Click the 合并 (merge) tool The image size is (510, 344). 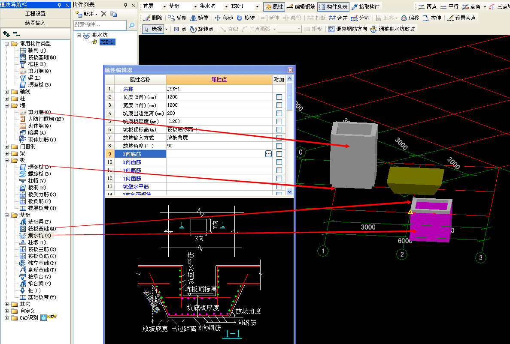tap(338, 18)
